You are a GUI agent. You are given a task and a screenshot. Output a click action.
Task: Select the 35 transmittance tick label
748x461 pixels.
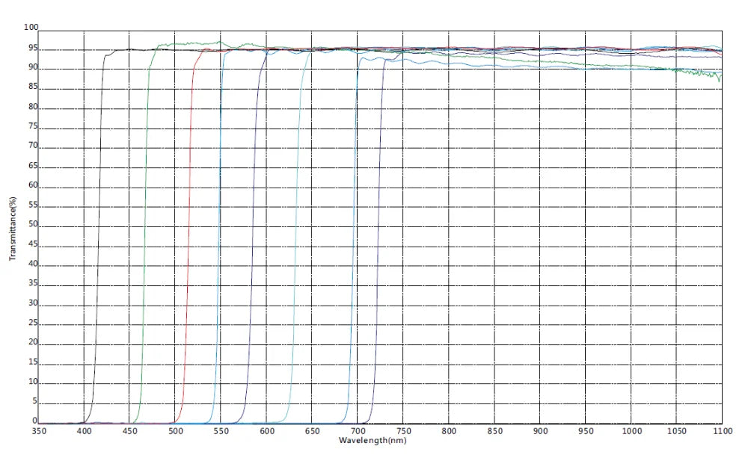pyautogui.click(x=33, y=283)
